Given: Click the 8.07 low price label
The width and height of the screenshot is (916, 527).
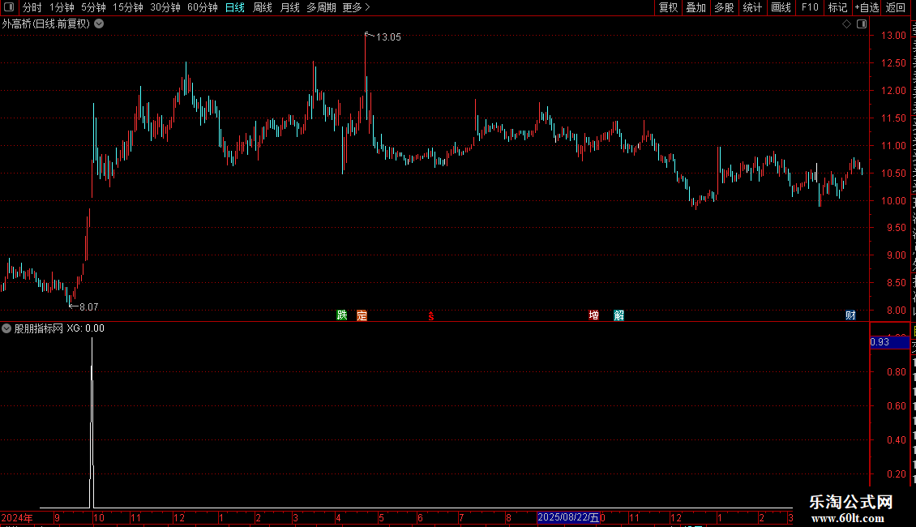Looking at the screenshot, I should [89, 306].
